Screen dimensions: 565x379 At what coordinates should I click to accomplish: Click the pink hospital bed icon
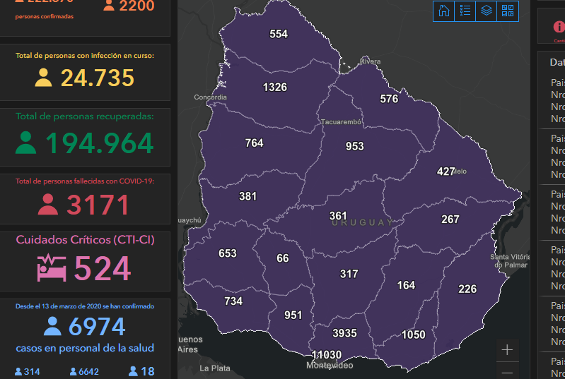pos(52,268)
